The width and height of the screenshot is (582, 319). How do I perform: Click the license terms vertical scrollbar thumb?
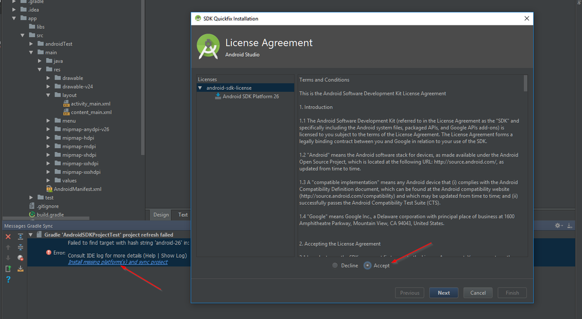pyautogui.click(x=525, y=83)
